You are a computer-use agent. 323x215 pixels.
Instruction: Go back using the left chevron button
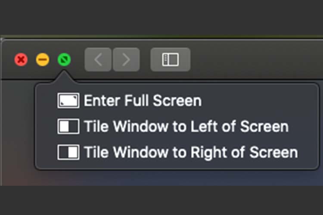tap(98, 59)
